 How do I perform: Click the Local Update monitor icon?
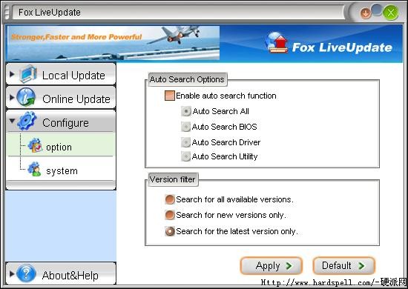[28, 74]
